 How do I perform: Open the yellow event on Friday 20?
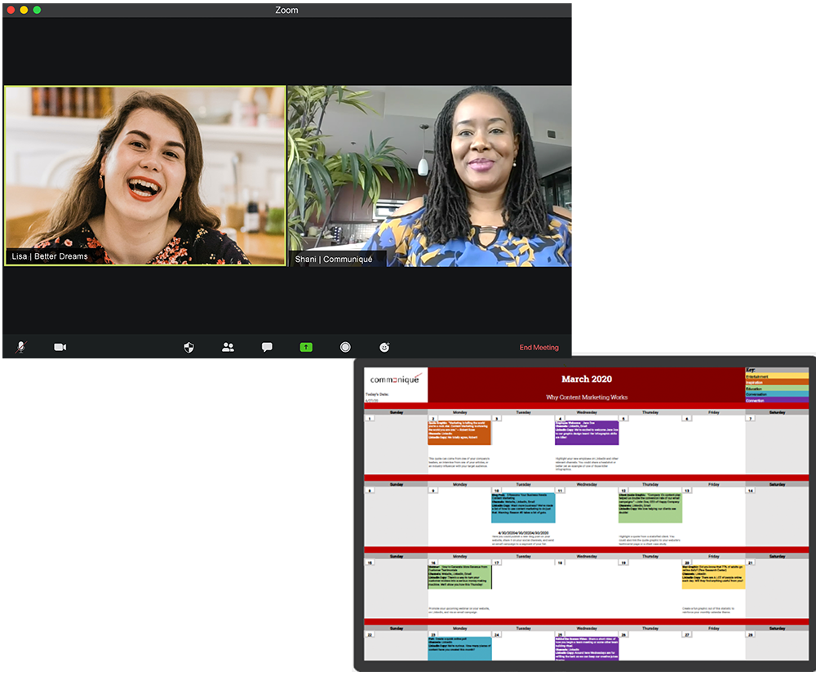coord(713,577)
